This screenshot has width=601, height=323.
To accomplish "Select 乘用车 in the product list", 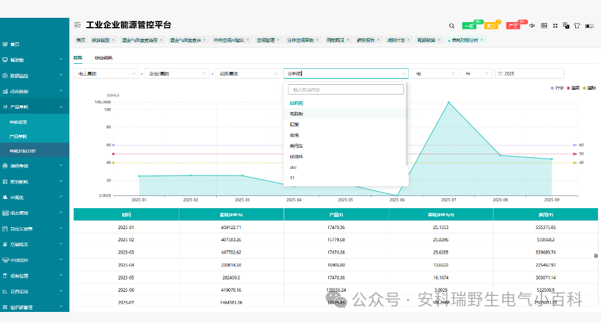I will click(x=344, y=146).
